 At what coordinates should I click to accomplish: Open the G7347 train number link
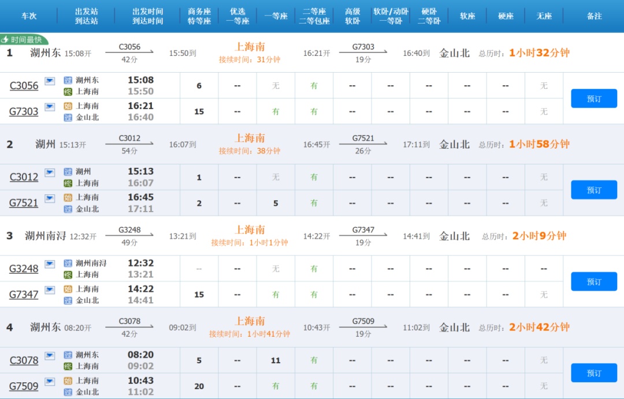coord(24,295)
